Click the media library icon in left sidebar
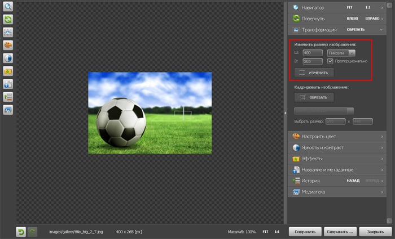Screen dimensions: 395x239 pyautogui.click(x=8, y=110)
